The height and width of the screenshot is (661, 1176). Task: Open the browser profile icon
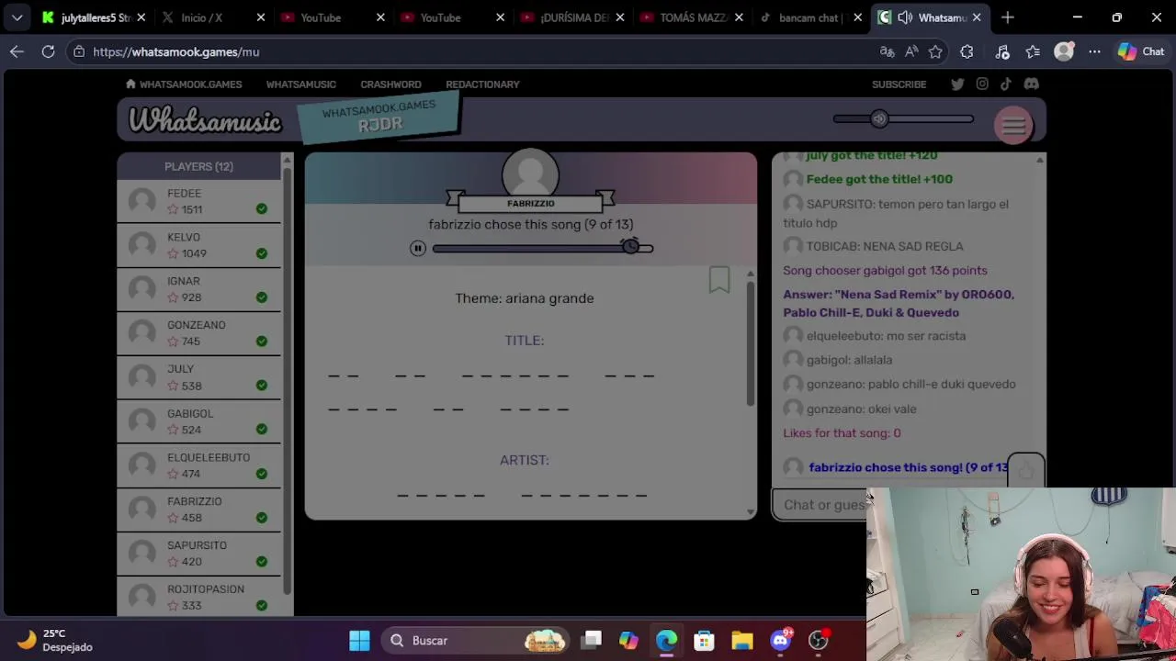click(x=1064, y=52)
